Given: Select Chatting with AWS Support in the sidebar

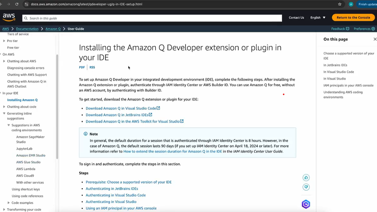Looking at the screenshot, I should [27, 75].
